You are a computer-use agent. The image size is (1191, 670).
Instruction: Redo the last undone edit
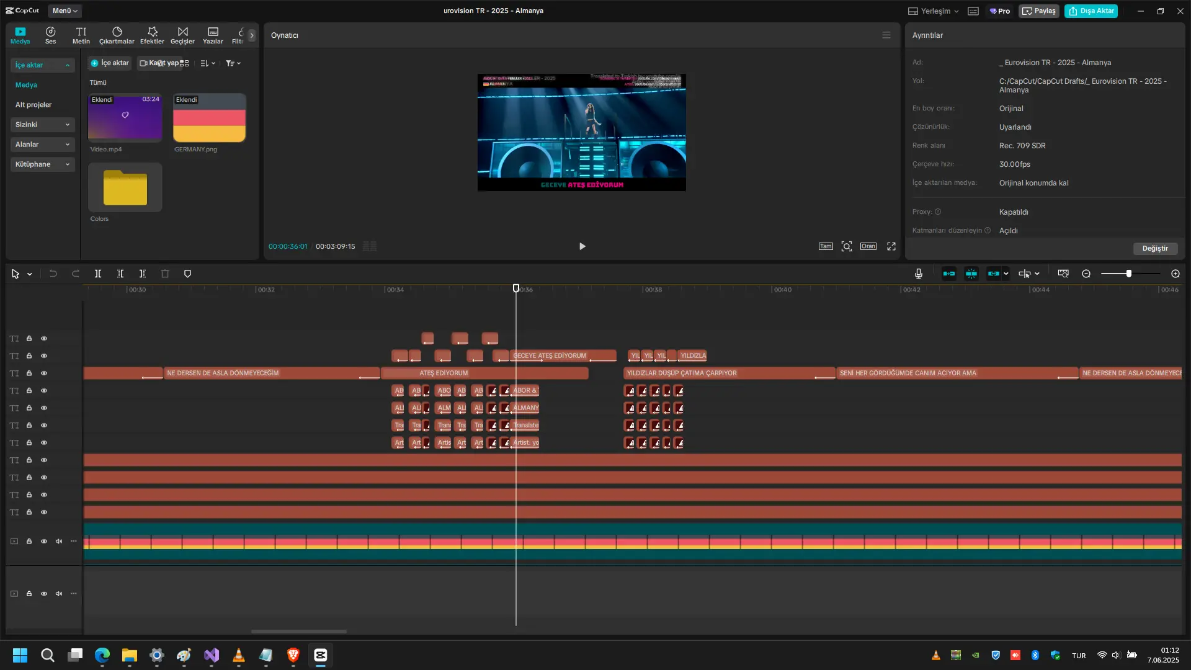coord(76,274)
